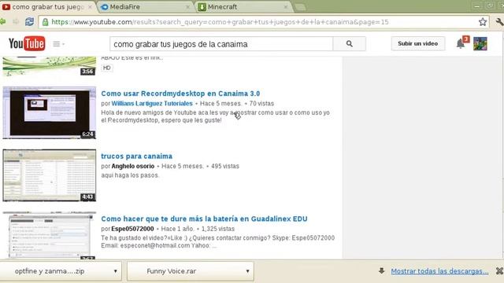
Task: Click the MediaFire tab favicon
Action: [105, 7]
